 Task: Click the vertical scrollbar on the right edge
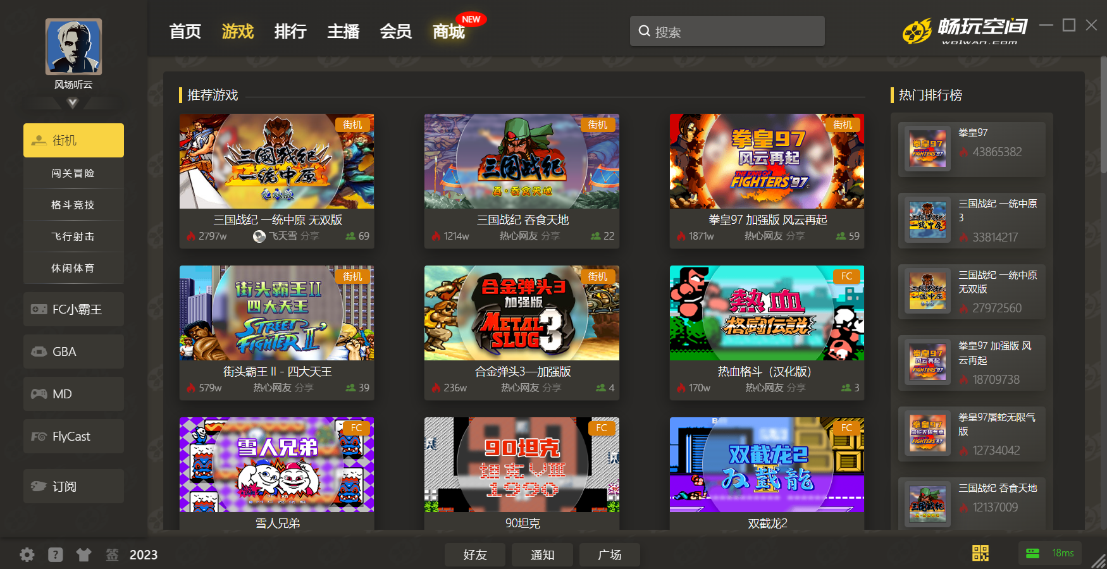(x=1103, y=114)
